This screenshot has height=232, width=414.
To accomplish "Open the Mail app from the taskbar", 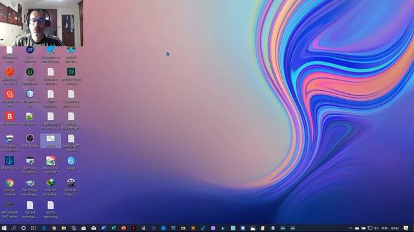I will [93, 228].
